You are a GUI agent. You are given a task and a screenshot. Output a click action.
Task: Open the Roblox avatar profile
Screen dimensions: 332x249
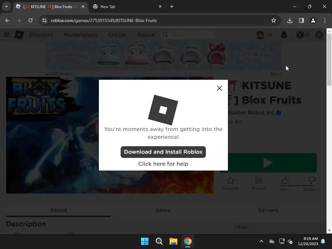(x=260, y=34)
